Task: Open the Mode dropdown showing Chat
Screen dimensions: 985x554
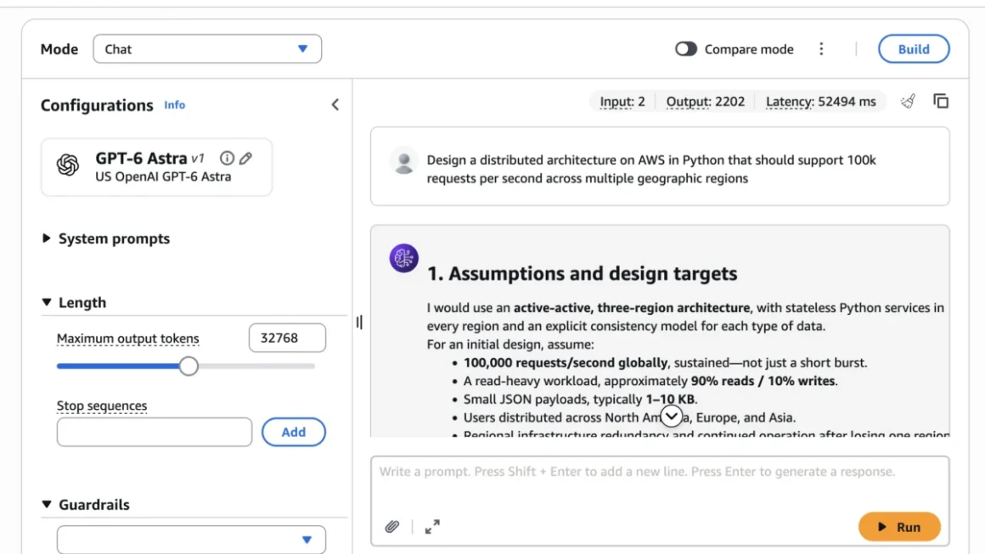Action: (207, 49)
